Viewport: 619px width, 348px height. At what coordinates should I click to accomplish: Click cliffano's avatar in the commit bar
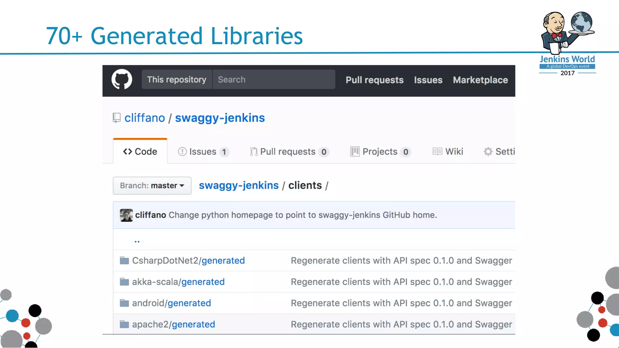[x=126, y=215]
